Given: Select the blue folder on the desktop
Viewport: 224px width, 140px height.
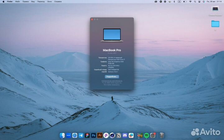Looking at the screenshot, I should pos(215,24).
